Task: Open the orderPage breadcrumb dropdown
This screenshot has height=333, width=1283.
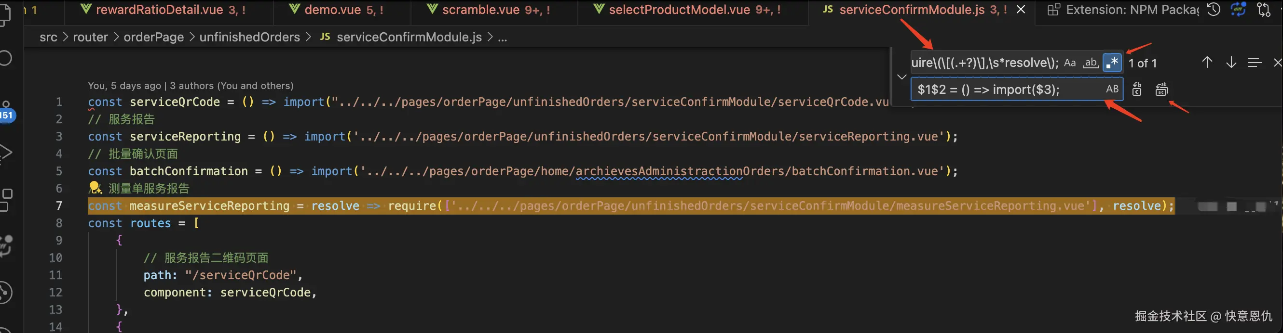Action: pos(153,37)
